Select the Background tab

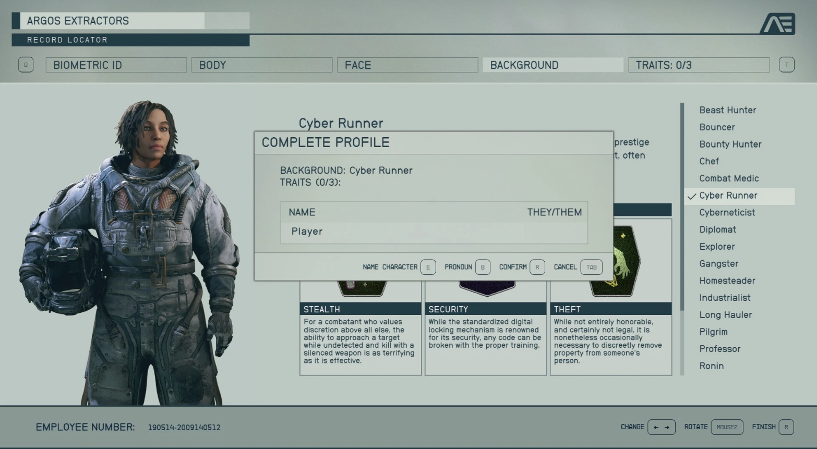tap(553, 65)
